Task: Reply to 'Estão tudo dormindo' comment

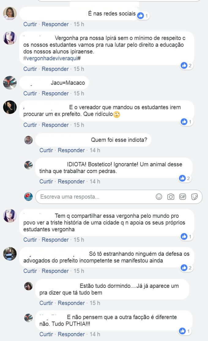Action: pyautogui.click(x=71, y=303)
